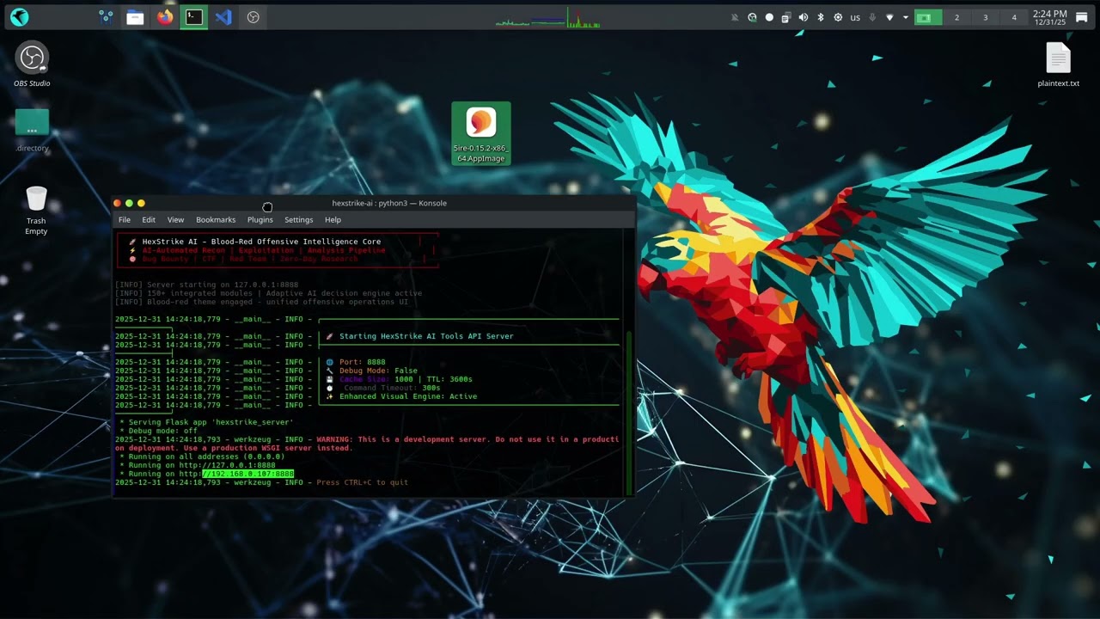Click the Konsole window title bar text
The width and height of the screenshot is (1100, 619).
pos(389,204)
